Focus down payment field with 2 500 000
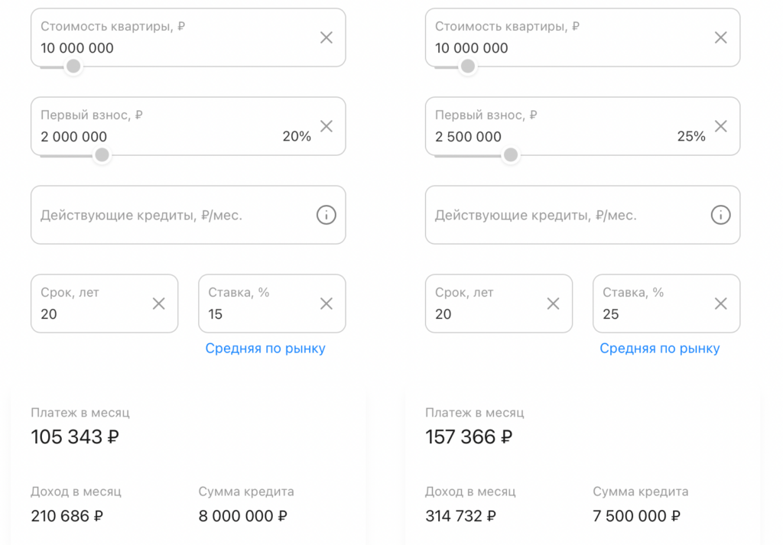Viewport: 783px width, 545px height. point(535,136)
